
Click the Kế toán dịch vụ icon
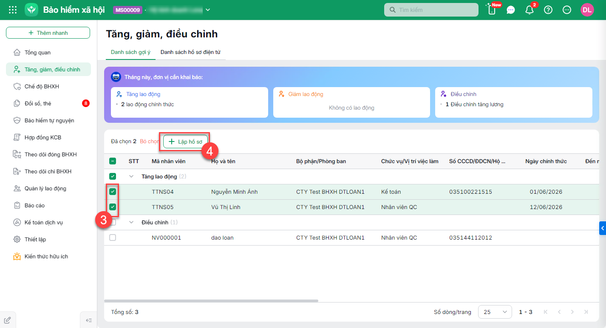(17, 222)
